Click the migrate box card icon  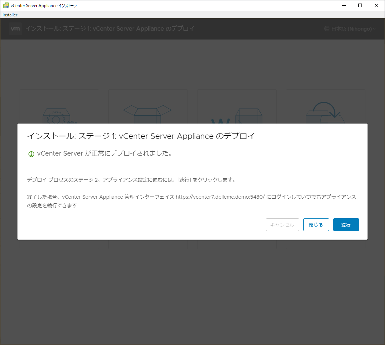[237, 116]
